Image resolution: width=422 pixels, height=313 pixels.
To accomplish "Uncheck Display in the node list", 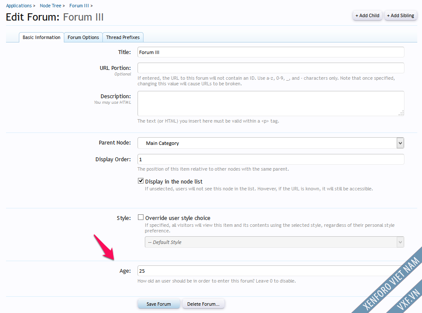I will click(x=141, y=181).
